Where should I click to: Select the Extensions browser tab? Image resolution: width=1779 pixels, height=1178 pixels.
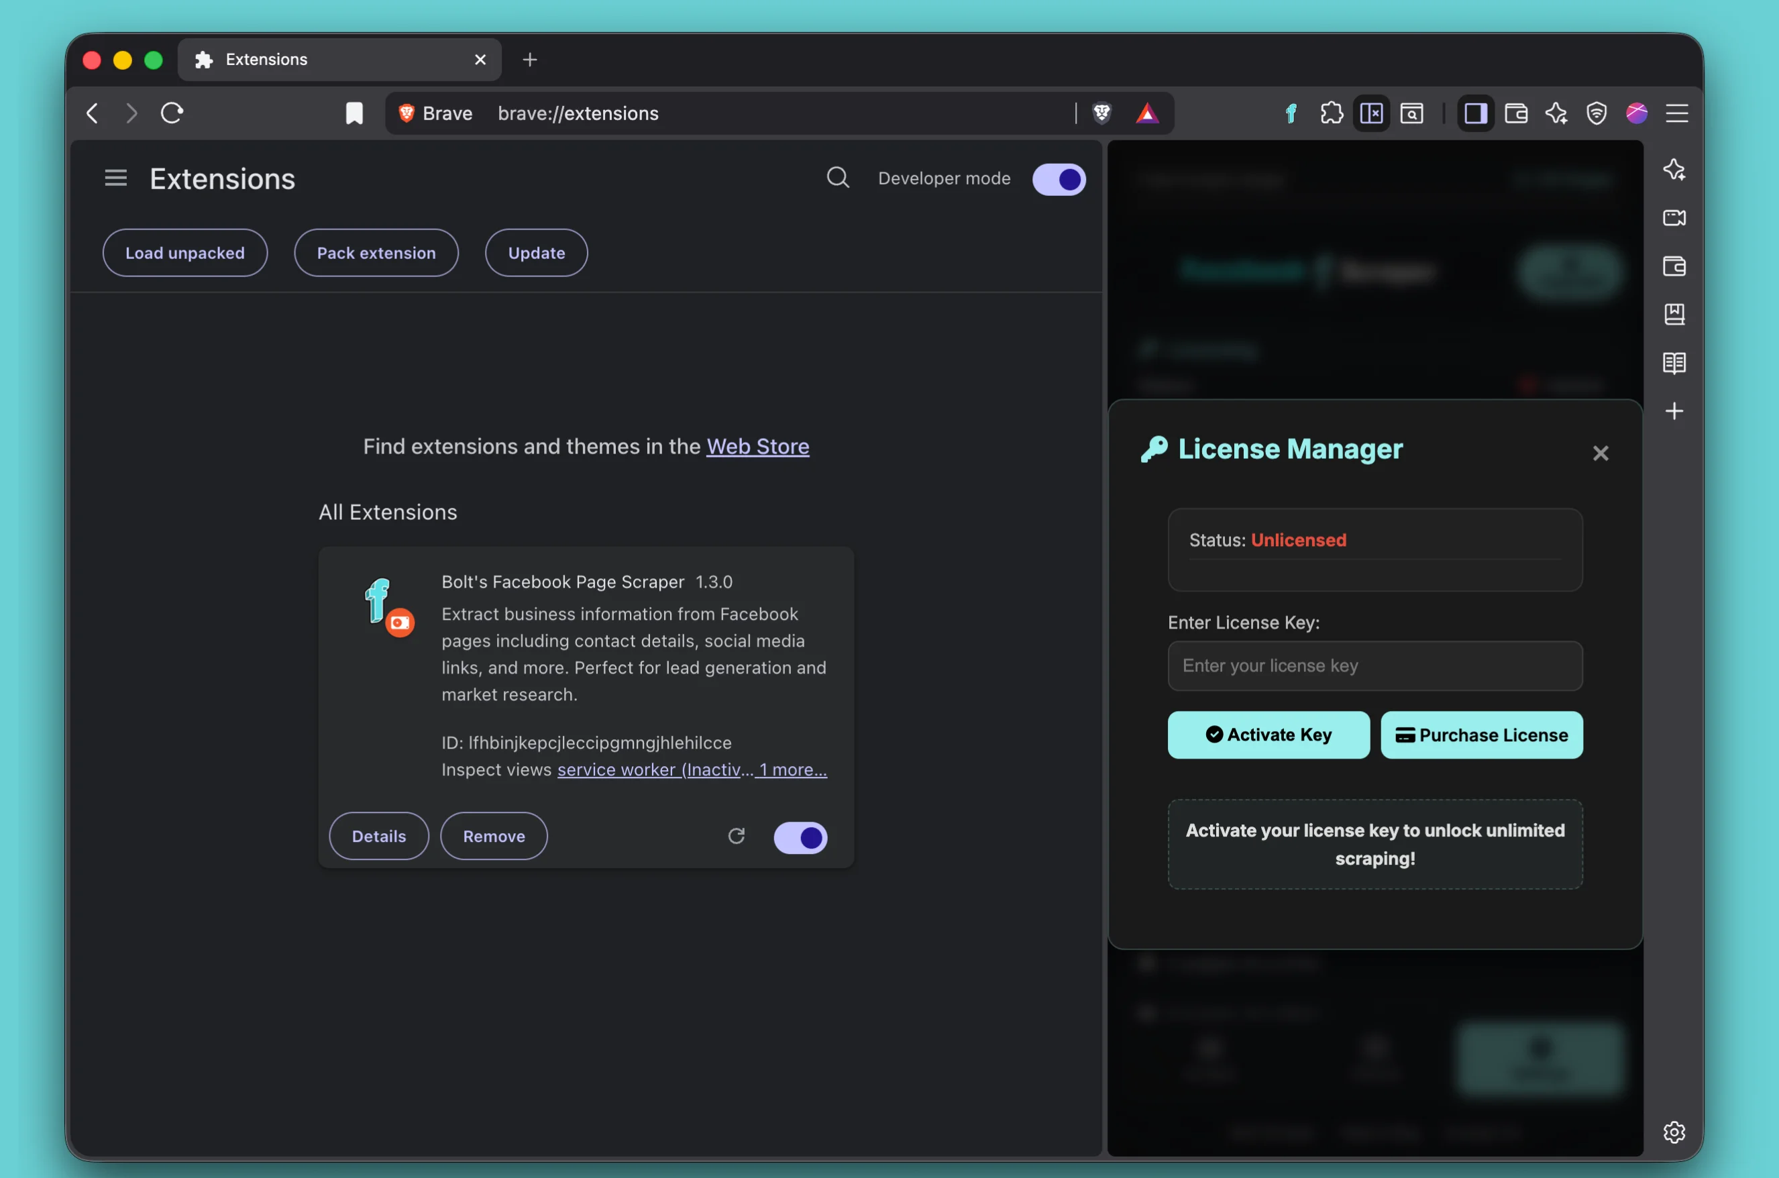tap(339, 59)
